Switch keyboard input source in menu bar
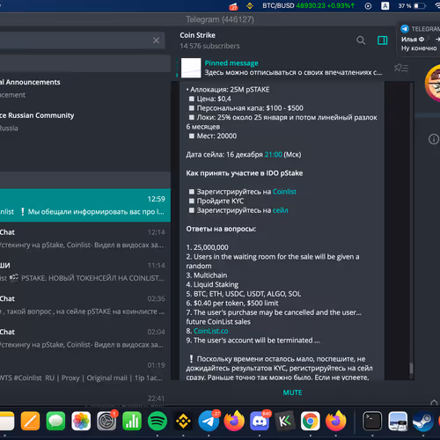 coord(385,6)
